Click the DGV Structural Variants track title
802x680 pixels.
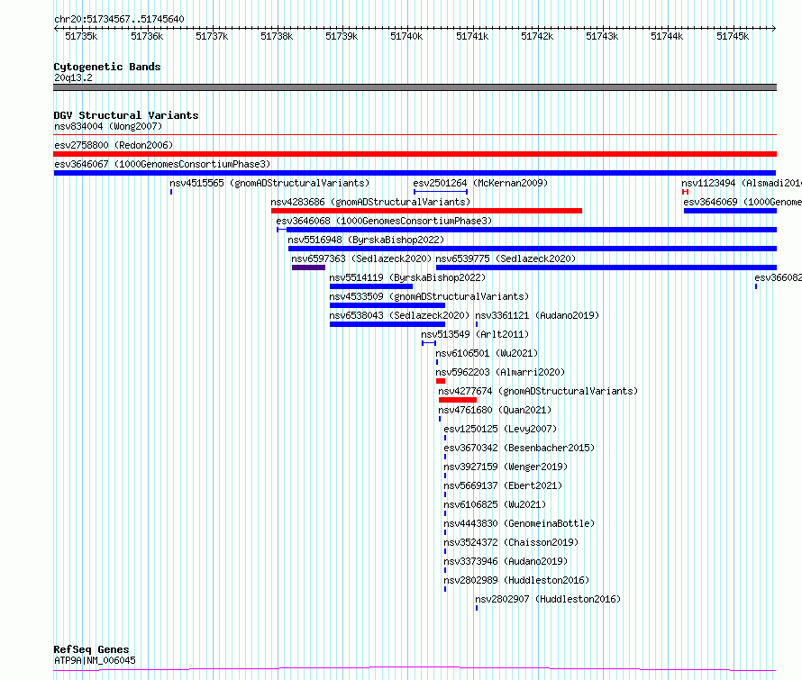click(x=126, y=115)
